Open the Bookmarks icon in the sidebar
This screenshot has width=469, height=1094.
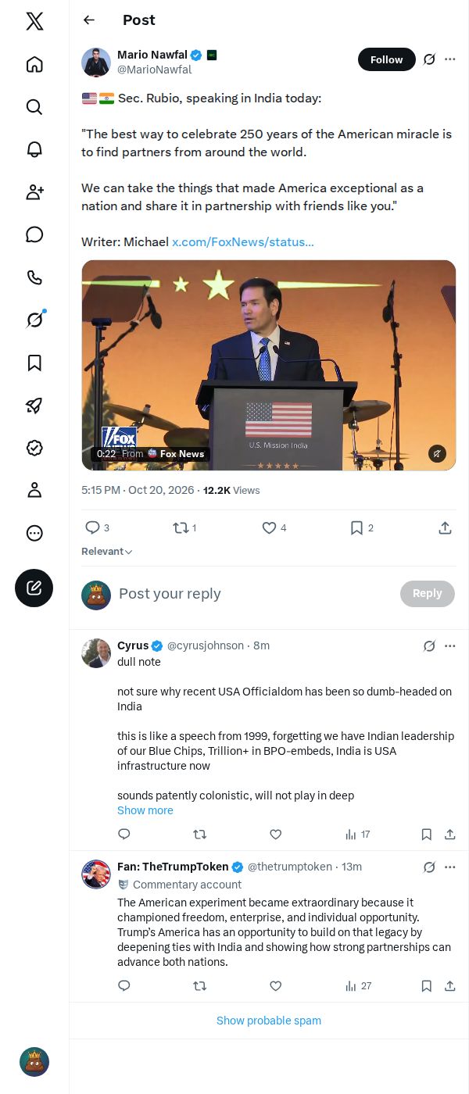[34, 363]
